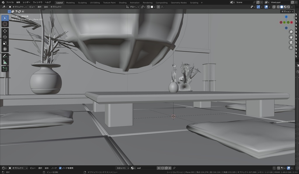Image resolution: width=299 pixels, height=174 pixels.
Task: Pin the shader editor material
Action: (x=174, y=168)
